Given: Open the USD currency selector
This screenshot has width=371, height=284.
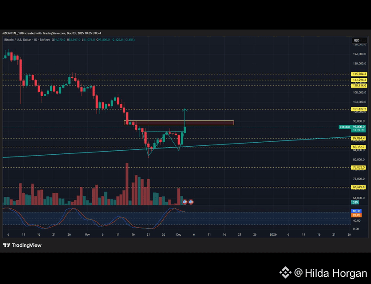Looking at the screenshot, I should [359, 40].
